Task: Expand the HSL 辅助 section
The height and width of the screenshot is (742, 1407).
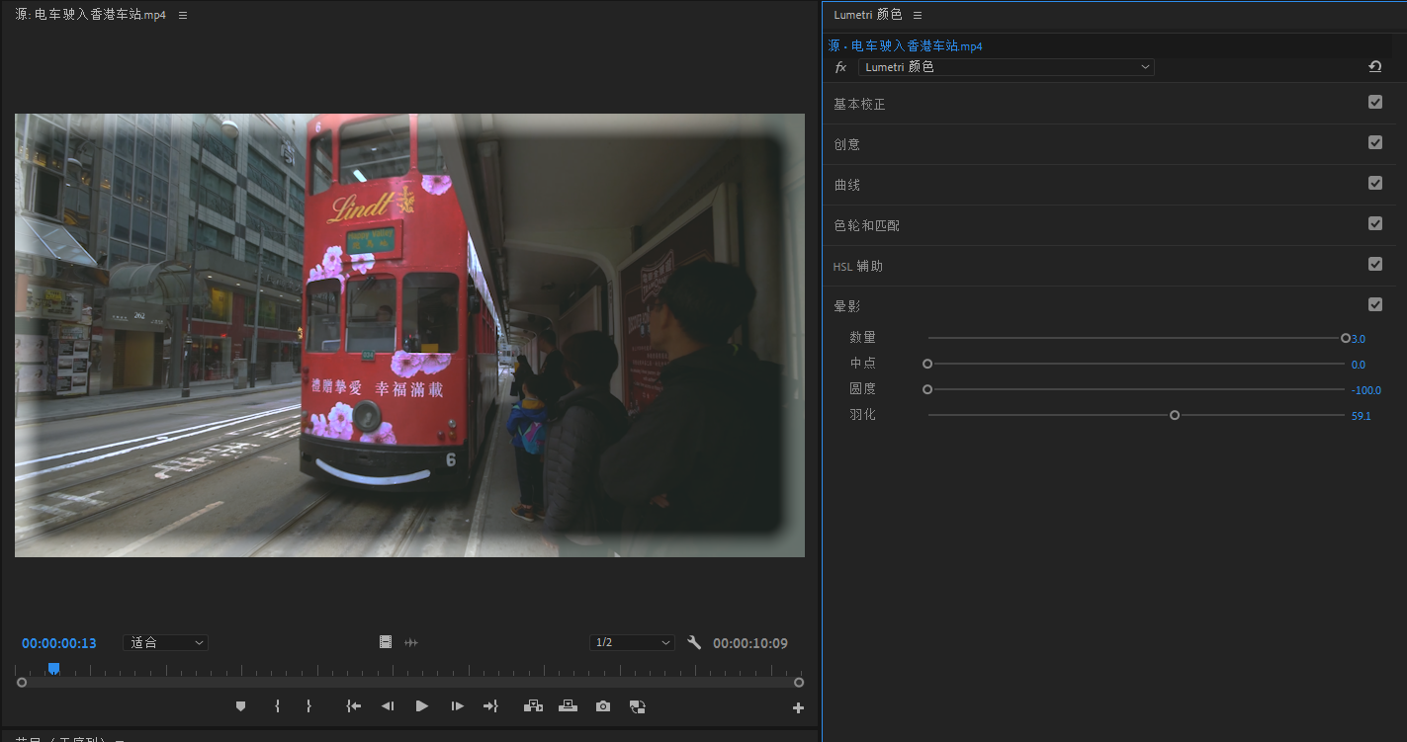Action: [858, 266]
